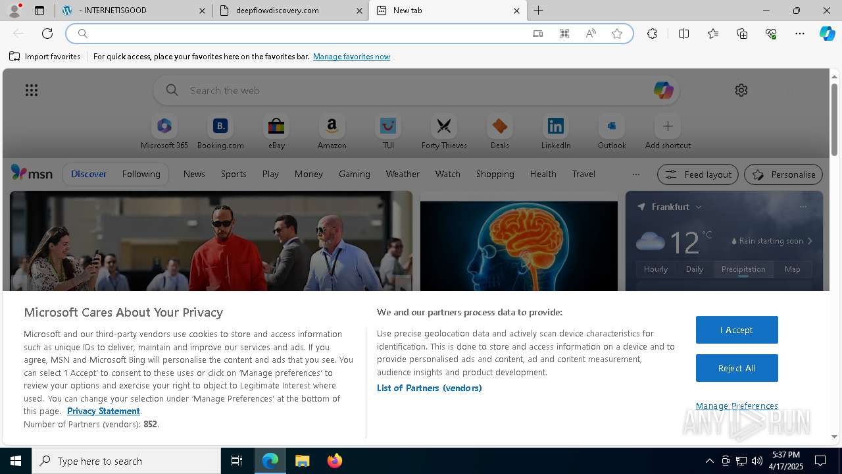Show hidden system tray icons

tap(709, 461)
